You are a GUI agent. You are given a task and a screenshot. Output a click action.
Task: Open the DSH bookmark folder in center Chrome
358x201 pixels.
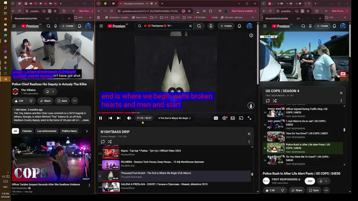pyautogui.click(x=176, y=17)
